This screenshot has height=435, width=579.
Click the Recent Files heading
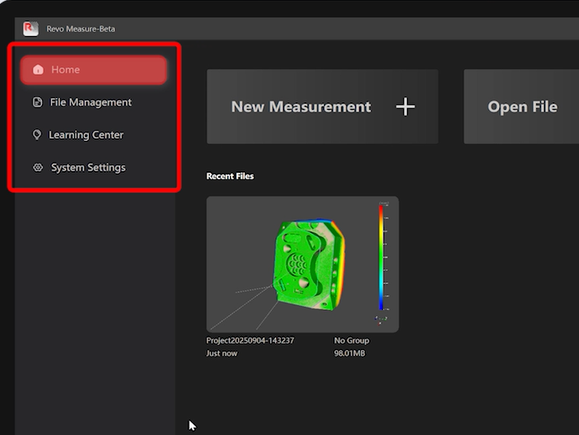230,176
